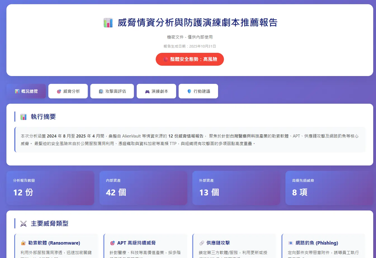Viewport: 376px width, 258px height.
Task: Open the 行動建議 tab
Action: [198, 91]
